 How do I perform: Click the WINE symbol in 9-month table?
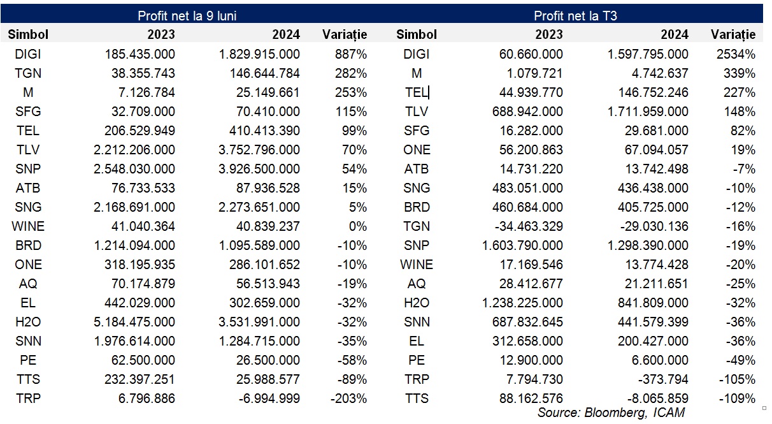[28, 226]
